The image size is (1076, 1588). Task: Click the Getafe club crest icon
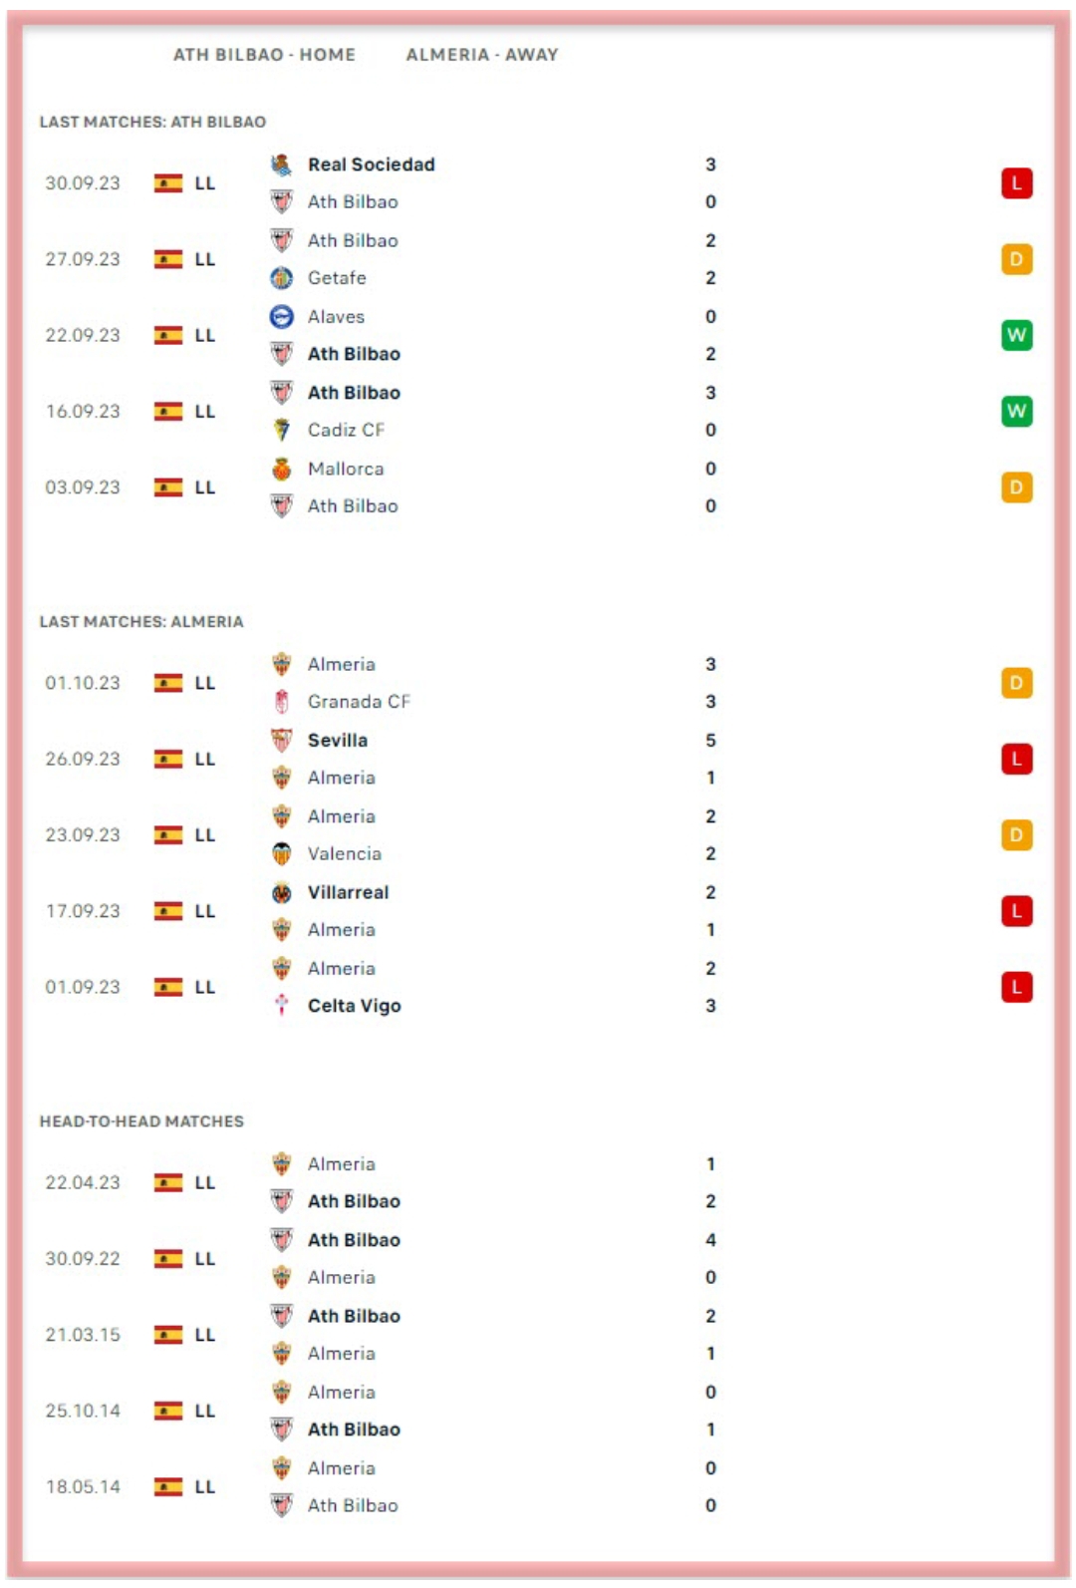[x=282, y=278]
